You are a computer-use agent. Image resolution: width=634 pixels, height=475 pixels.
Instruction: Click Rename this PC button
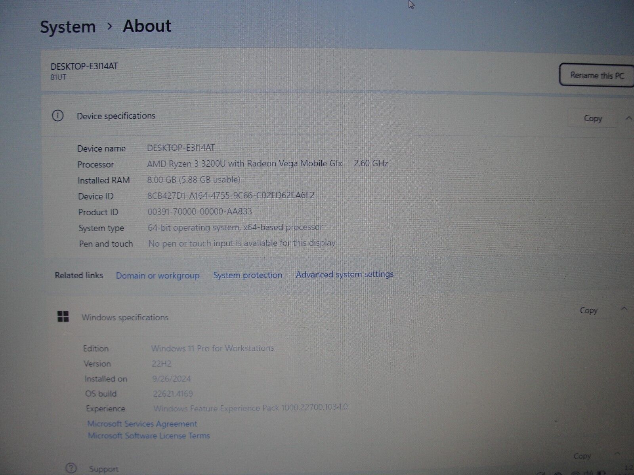pos(596,75)
